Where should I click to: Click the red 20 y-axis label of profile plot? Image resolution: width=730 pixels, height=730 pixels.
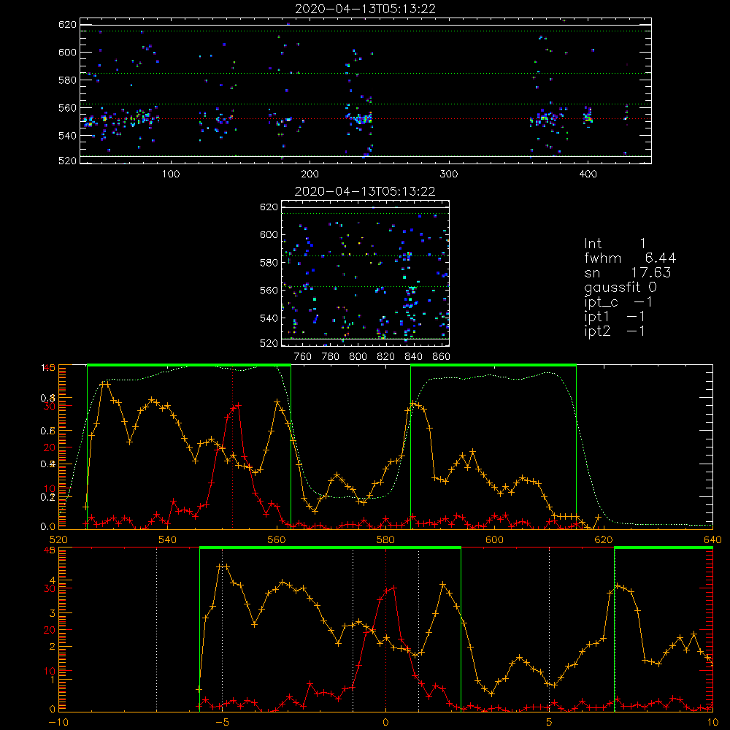(x=50, y=447)
